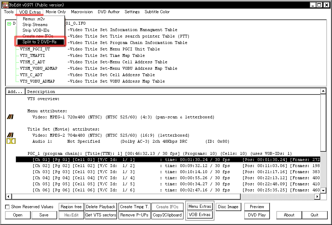332x225 pixels.
Task: Open the VOB Extras menu
Action: point(30,12)
